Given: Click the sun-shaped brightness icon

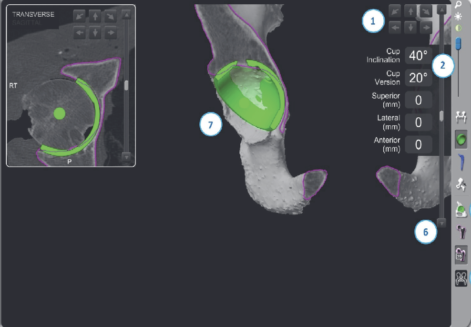Looking at the screenshot, I should pyautogui.click(x=459, y=17).
